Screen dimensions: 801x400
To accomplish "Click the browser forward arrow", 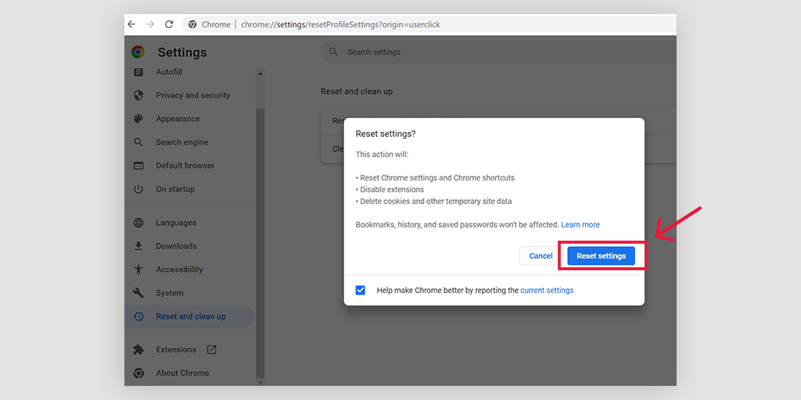I will (x=150, y=24).
